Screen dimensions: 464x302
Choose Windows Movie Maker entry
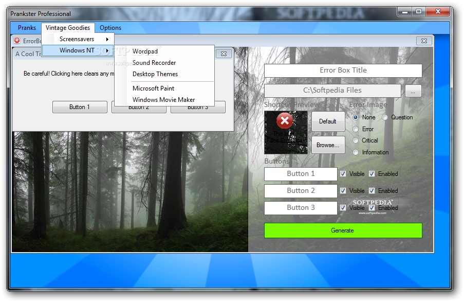(x=164, y=100)
